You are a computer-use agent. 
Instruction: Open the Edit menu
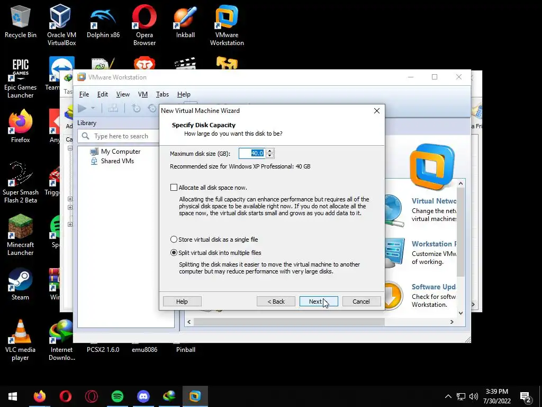click(x=103, y=94)
